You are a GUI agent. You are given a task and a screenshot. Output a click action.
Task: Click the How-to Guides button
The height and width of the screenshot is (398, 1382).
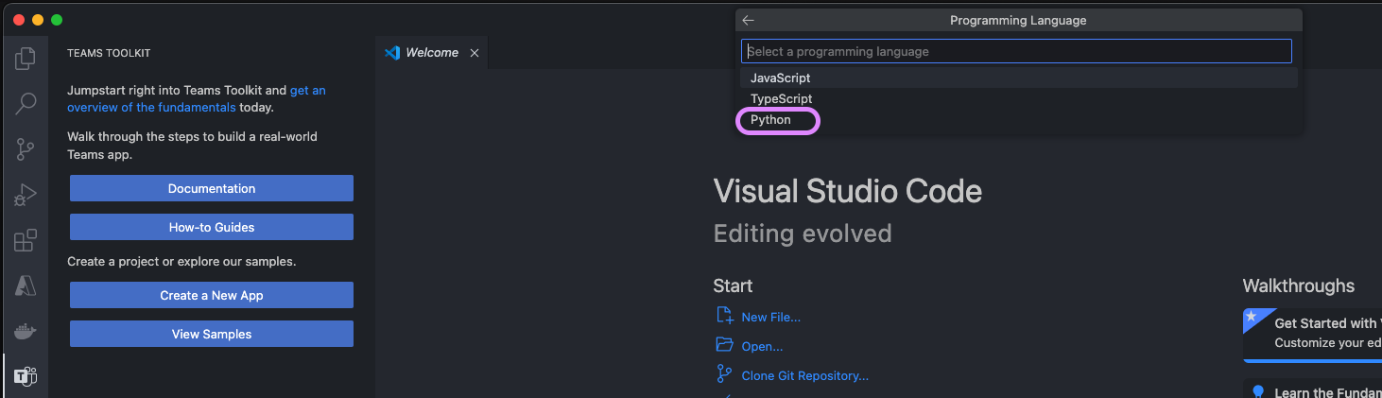(x=212, y=227)
